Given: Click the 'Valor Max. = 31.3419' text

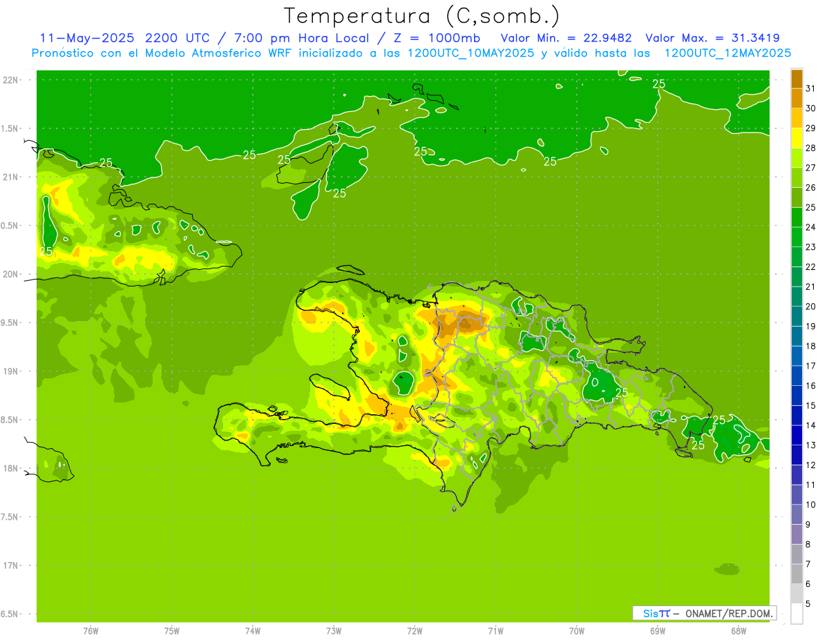Looking at the screenshot, I should coord(712,38).
